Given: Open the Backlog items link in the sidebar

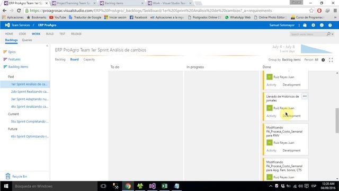Looking at the screenshot, I should (18, 67).
